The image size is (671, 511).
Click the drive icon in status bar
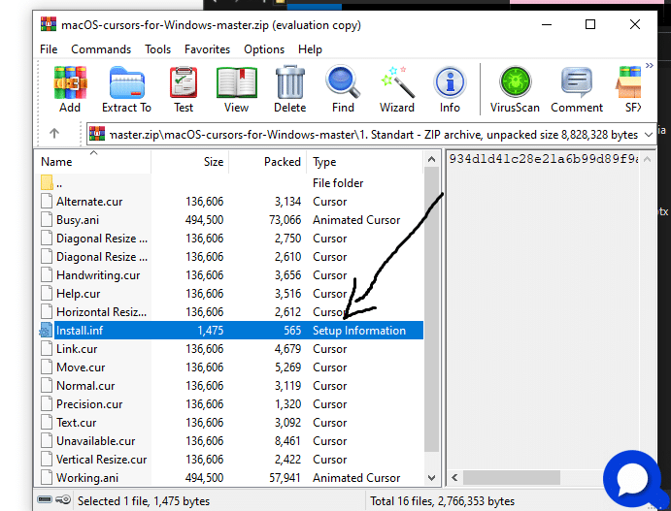(45, 499)
